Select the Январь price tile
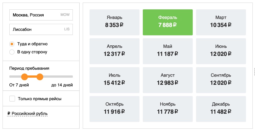The height and width of the screenshot is (131, 255). coord(114,22)
